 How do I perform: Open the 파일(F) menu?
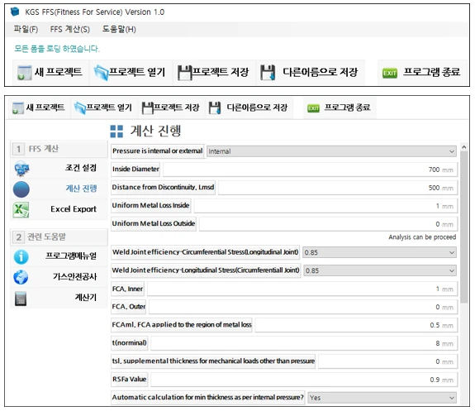26,30
